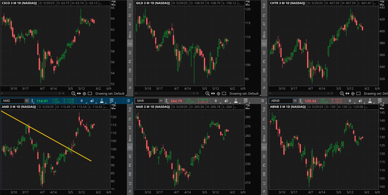The width and height of the screenshot is (388, 195).
Task: Expand the D timeframe dropdown on the MAR chart
Action: (216, 101)
